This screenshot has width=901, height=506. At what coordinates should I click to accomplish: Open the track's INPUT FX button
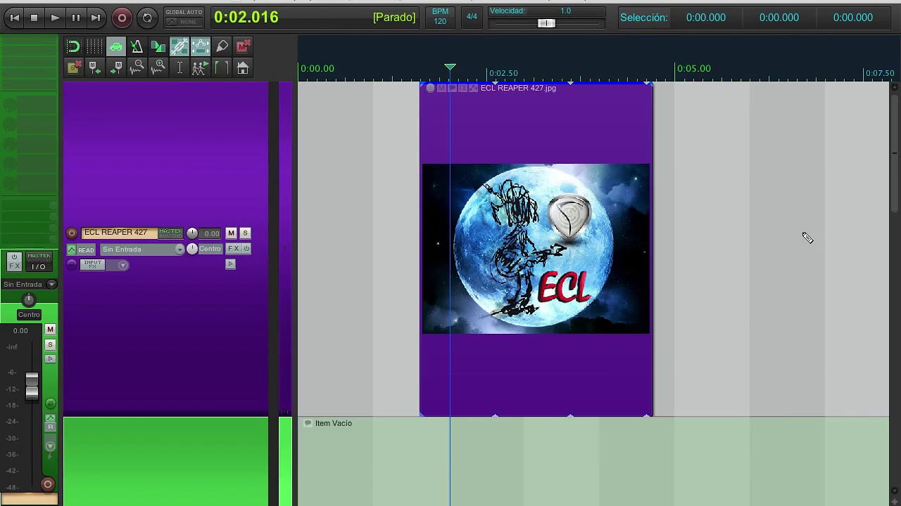92,265
